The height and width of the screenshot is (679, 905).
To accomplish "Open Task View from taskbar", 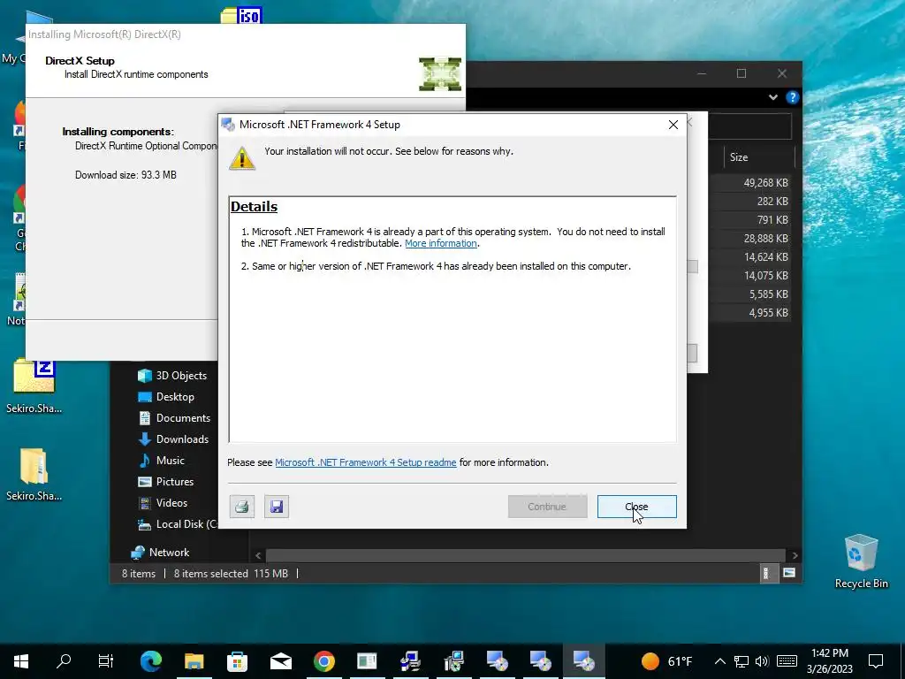I will click(106, 661).
